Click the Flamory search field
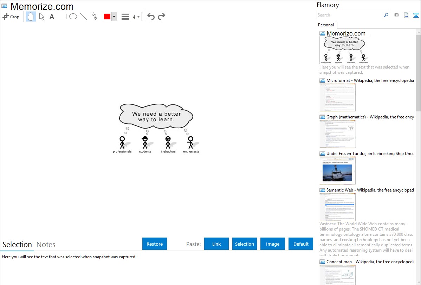Image resolution: width=421 pixels, height=285 pixels. (350, 15)
